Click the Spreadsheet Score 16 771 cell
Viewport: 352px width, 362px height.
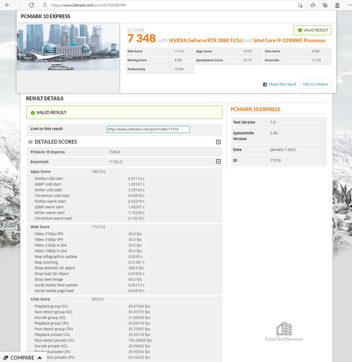click(229, 60)
